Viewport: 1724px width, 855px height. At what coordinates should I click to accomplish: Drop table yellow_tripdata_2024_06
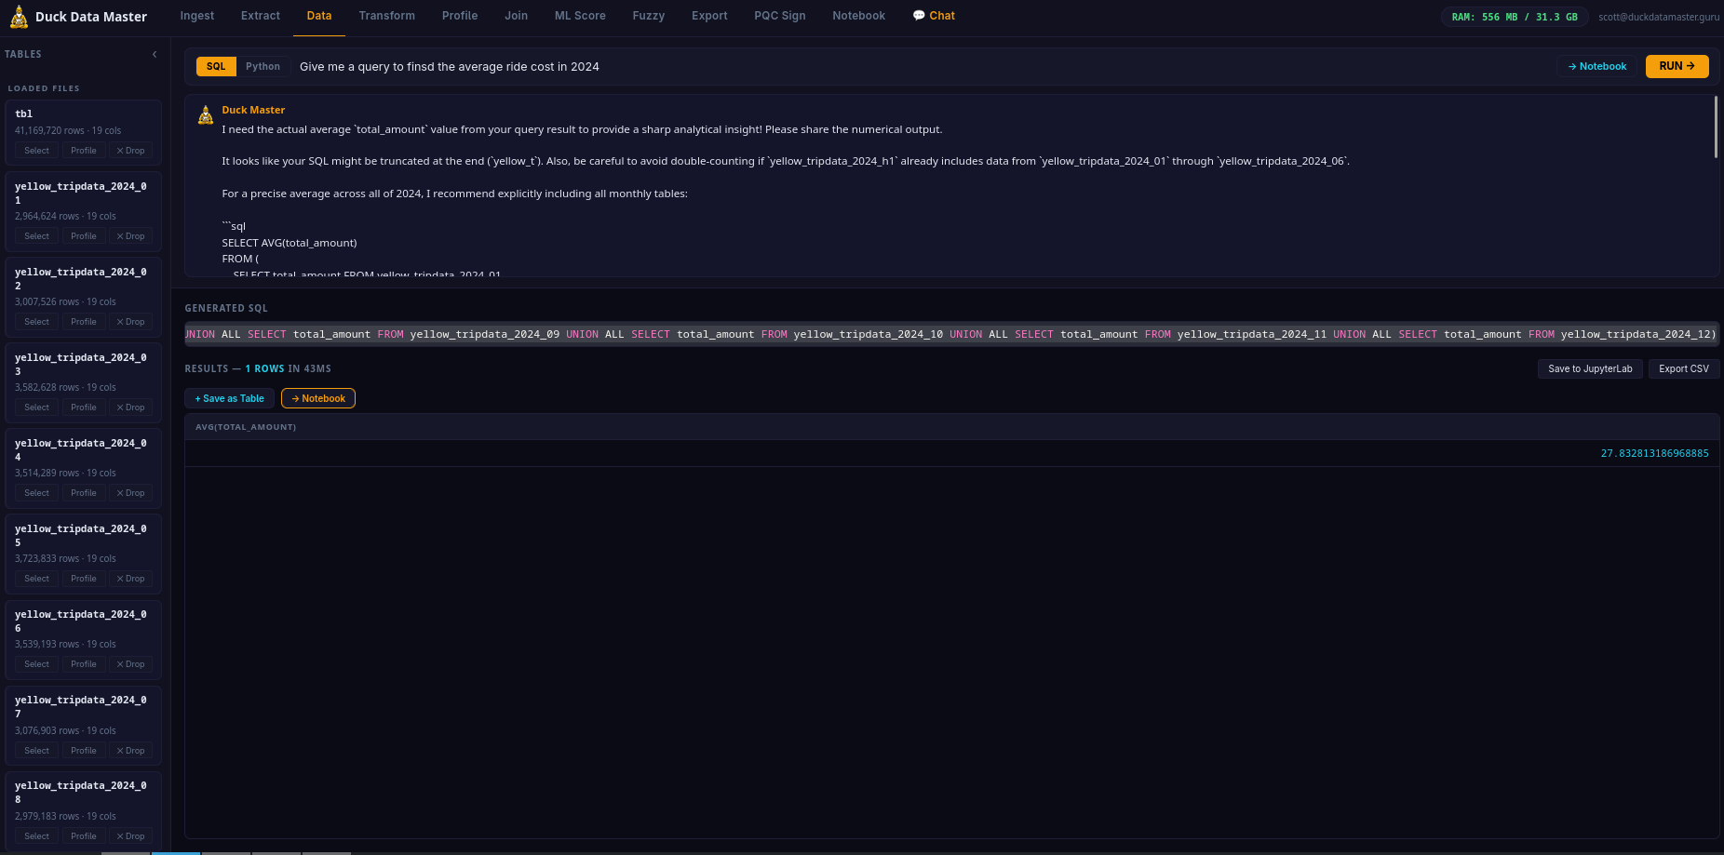tap(130, 664)
